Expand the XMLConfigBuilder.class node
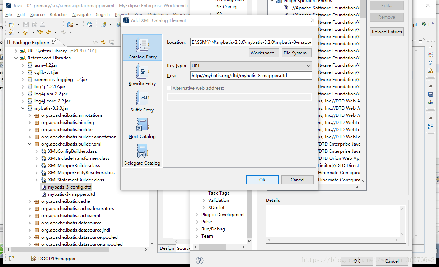This screenshot has width=439, height=267. (37, 151)
